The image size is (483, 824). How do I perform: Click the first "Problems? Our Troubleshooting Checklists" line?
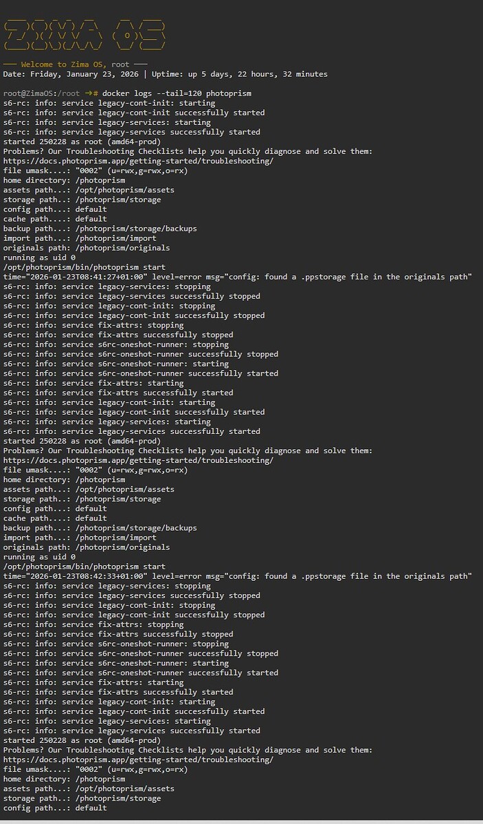(x=188, y=151)
